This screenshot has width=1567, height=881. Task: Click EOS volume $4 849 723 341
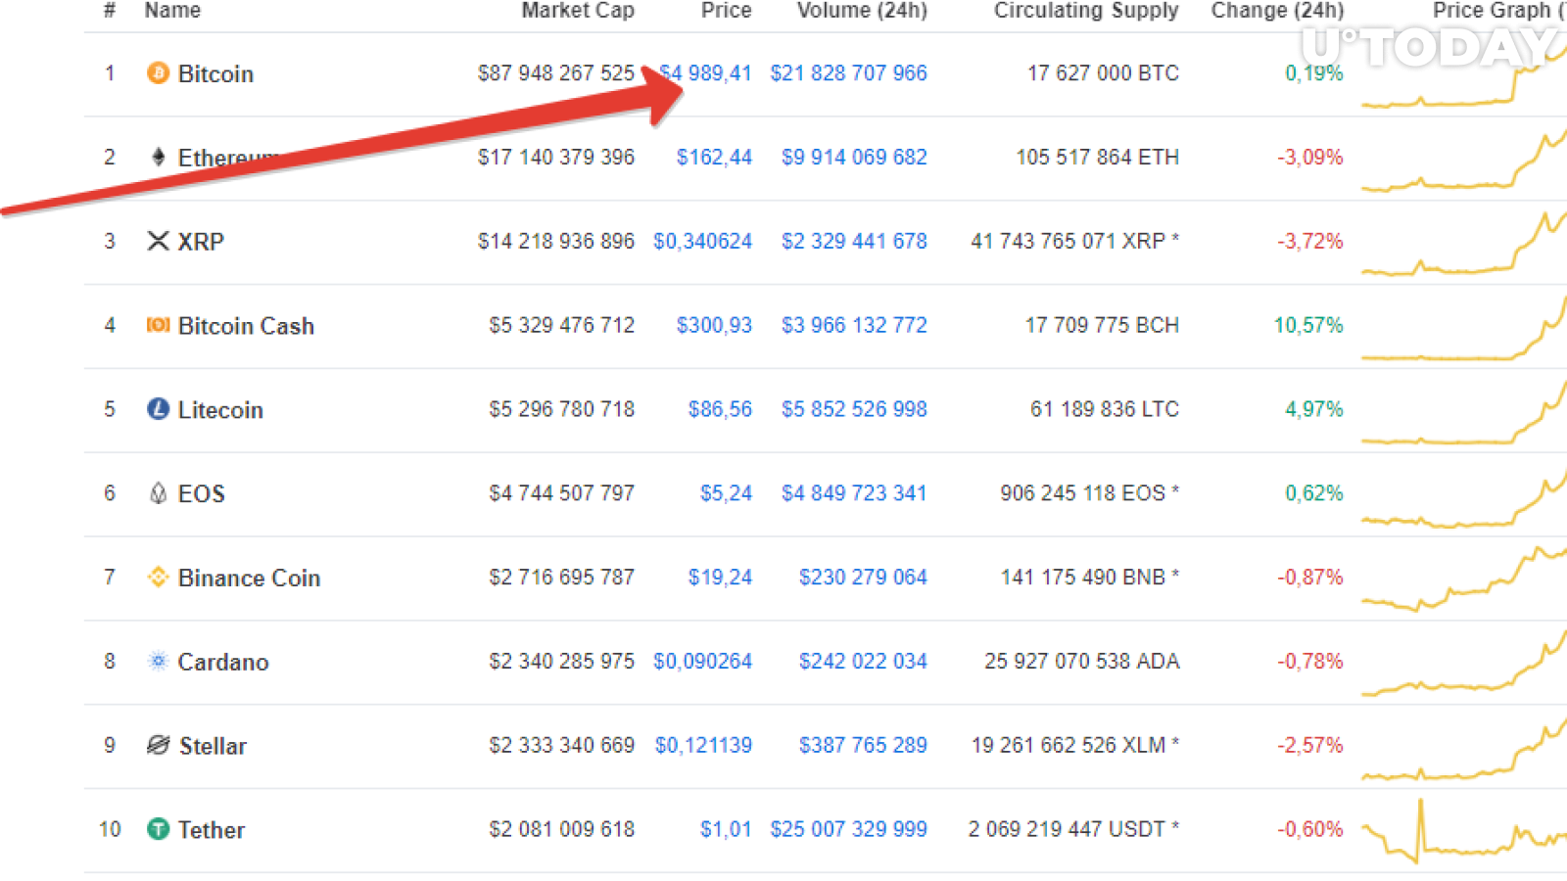(x=854, y=494)
